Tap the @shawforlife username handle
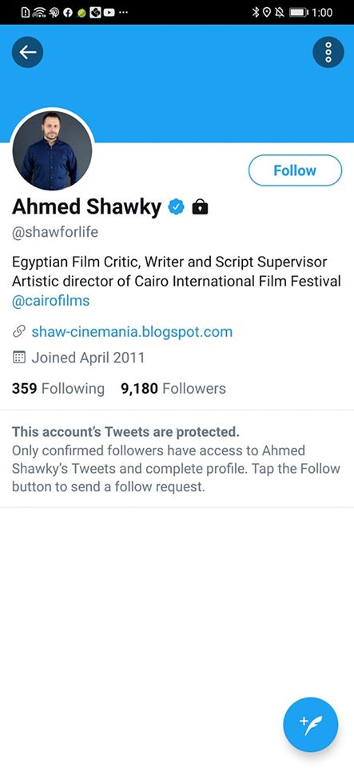The image size is (354, 768). click(55, 232)
